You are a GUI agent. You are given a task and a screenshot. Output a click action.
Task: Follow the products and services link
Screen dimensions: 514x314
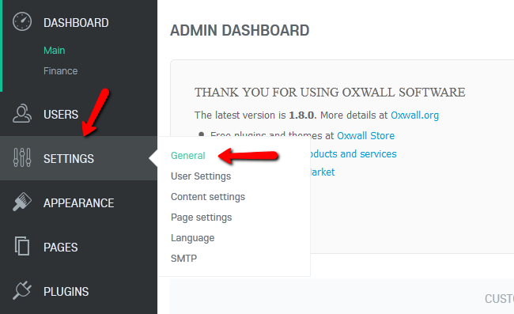353,154
